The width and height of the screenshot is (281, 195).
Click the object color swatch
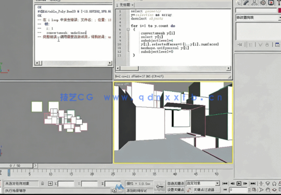[279, 10]
